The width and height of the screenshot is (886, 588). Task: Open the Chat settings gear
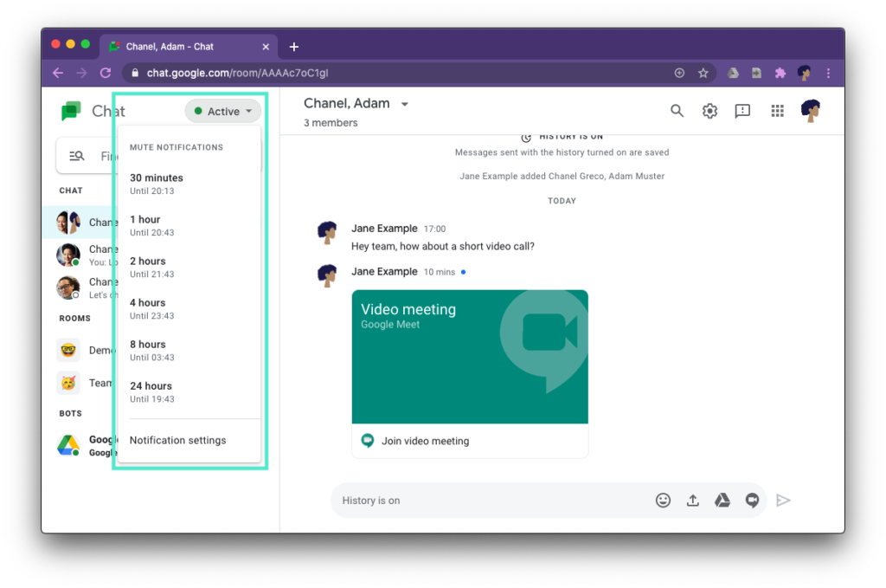pos(709,111)
